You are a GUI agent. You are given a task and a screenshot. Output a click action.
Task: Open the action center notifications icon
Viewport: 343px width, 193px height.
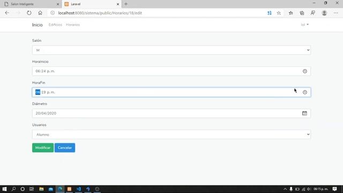coord(334,189)
